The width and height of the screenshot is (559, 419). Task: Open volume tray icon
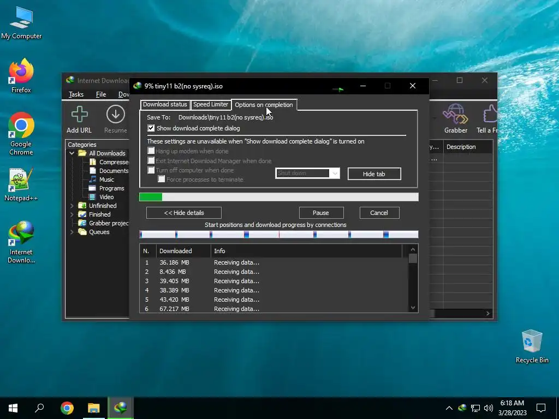click(x=489, y=408)
